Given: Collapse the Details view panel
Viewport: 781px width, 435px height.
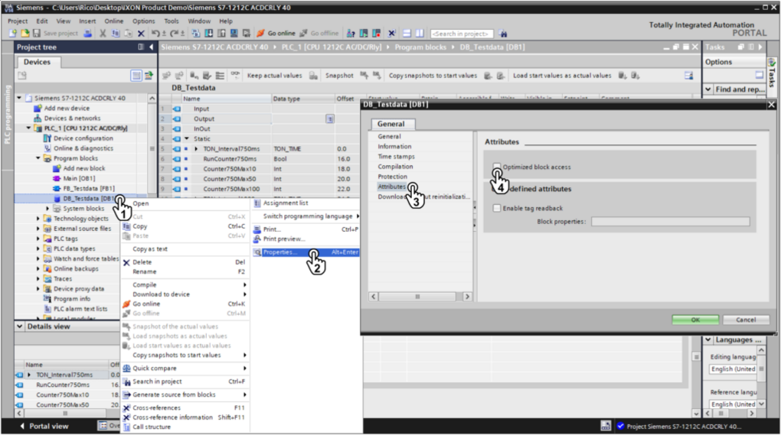Looking at the screenshot, I should point(20,326).
